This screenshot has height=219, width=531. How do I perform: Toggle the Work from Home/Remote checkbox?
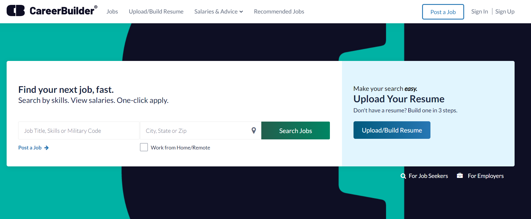pyautogui.click(x=144, y=147)
